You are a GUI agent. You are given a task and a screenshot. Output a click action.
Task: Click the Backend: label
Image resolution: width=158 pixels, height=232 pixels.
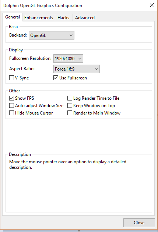click(18, 35)
